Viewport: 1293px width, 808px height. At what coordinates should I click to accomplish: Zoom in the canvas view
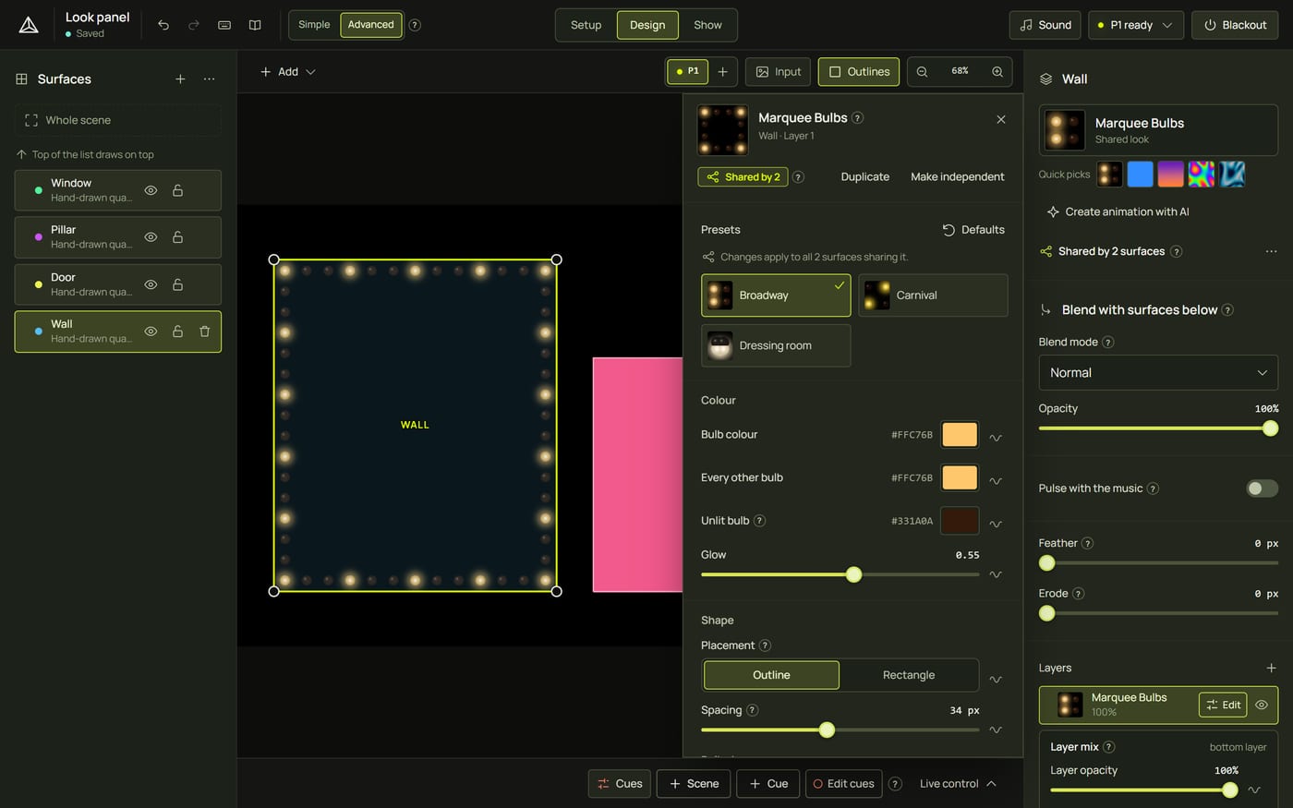(x=997, y=71)
